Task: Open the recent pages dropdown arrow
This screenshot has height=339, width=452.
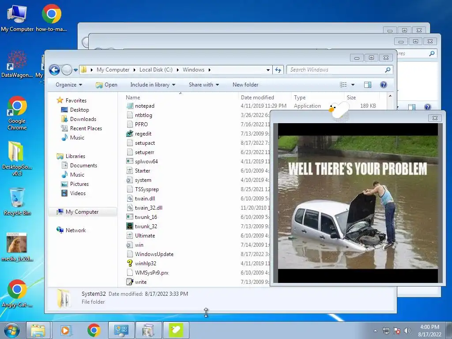Action: 75,70
